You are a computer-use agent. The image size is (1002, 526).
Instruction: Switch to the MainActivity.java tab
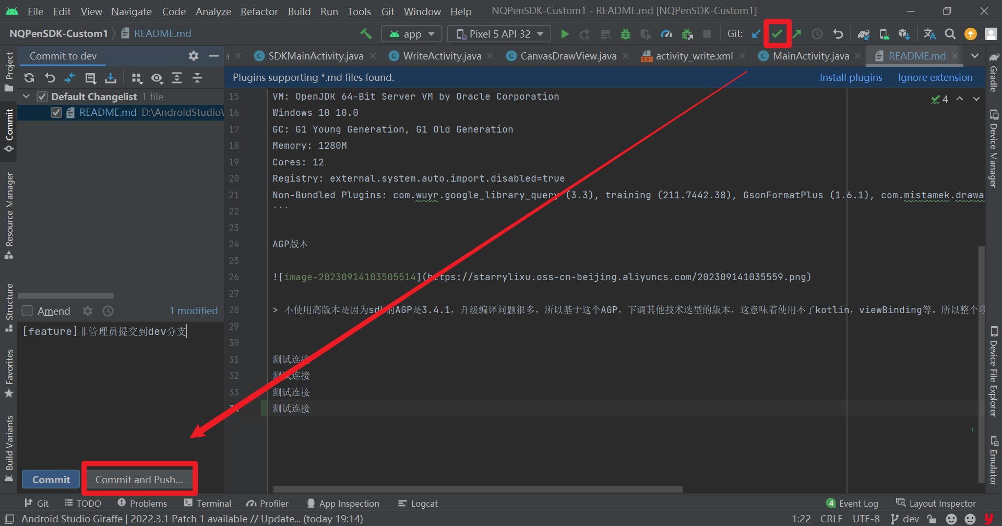click(x=810, y=56)
